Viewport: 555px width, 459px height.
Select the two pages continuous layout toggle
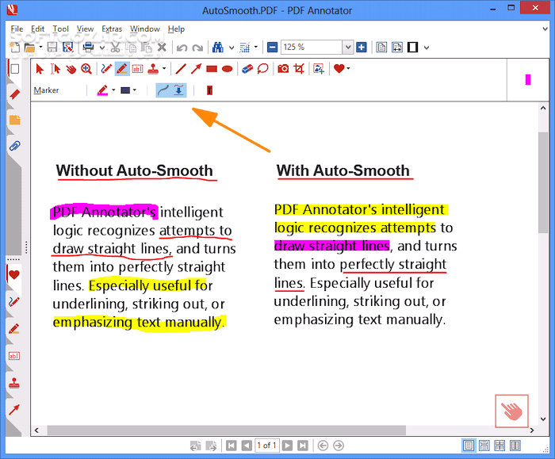[x=499, y=446]
